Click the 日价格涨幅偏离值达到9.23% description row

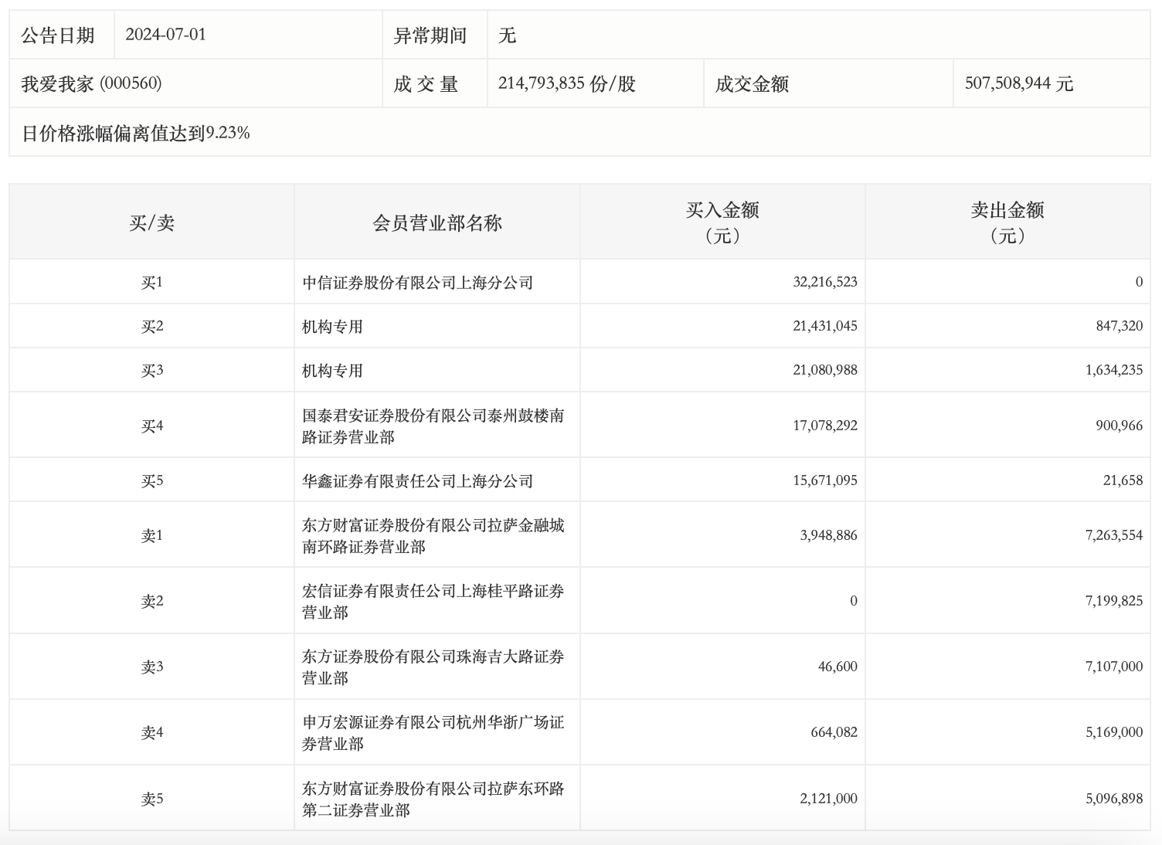[136, 133]
